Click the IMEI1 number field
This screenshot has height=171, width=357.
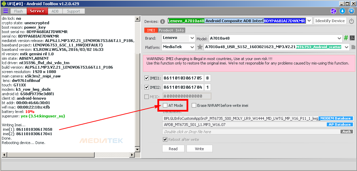(x=183, y=79)
